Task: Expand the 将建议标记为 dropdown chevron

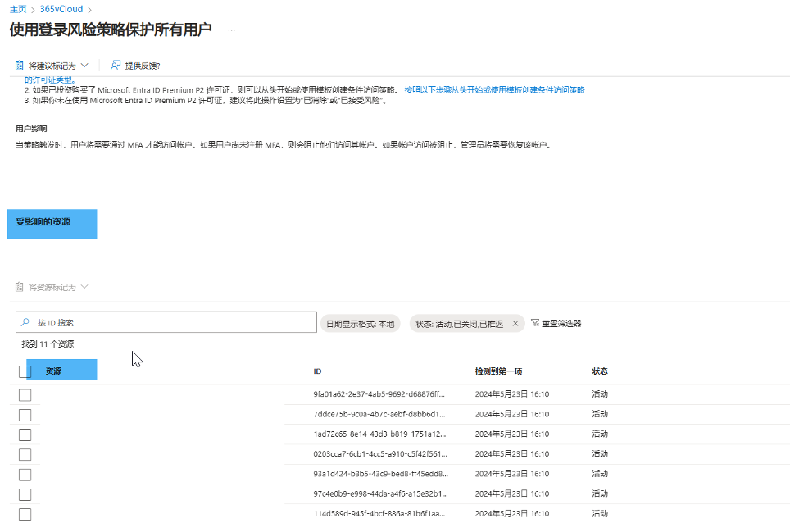Action: coord(84,66)
